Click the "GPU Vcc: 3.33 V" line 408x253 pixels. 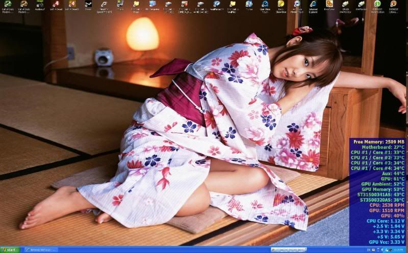387,242
